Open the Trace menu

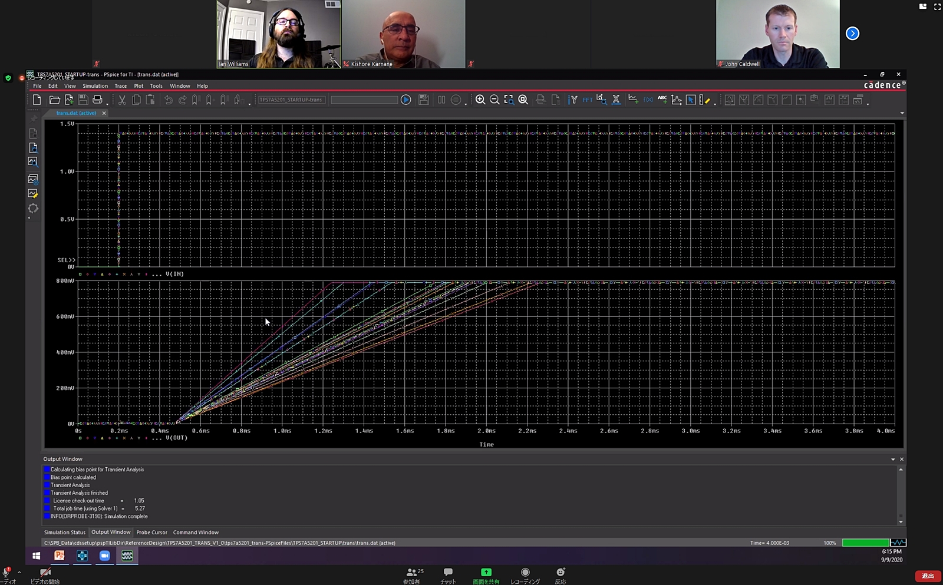pyautogui.click(x=121, y=86)
